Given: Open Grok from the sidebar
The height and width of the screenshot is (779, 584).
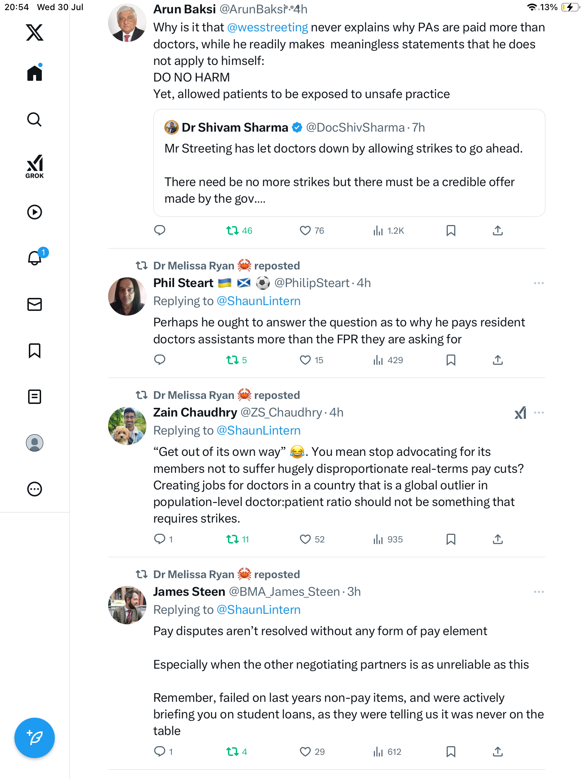Looking at the screenshot, I should tap(35, 166).
